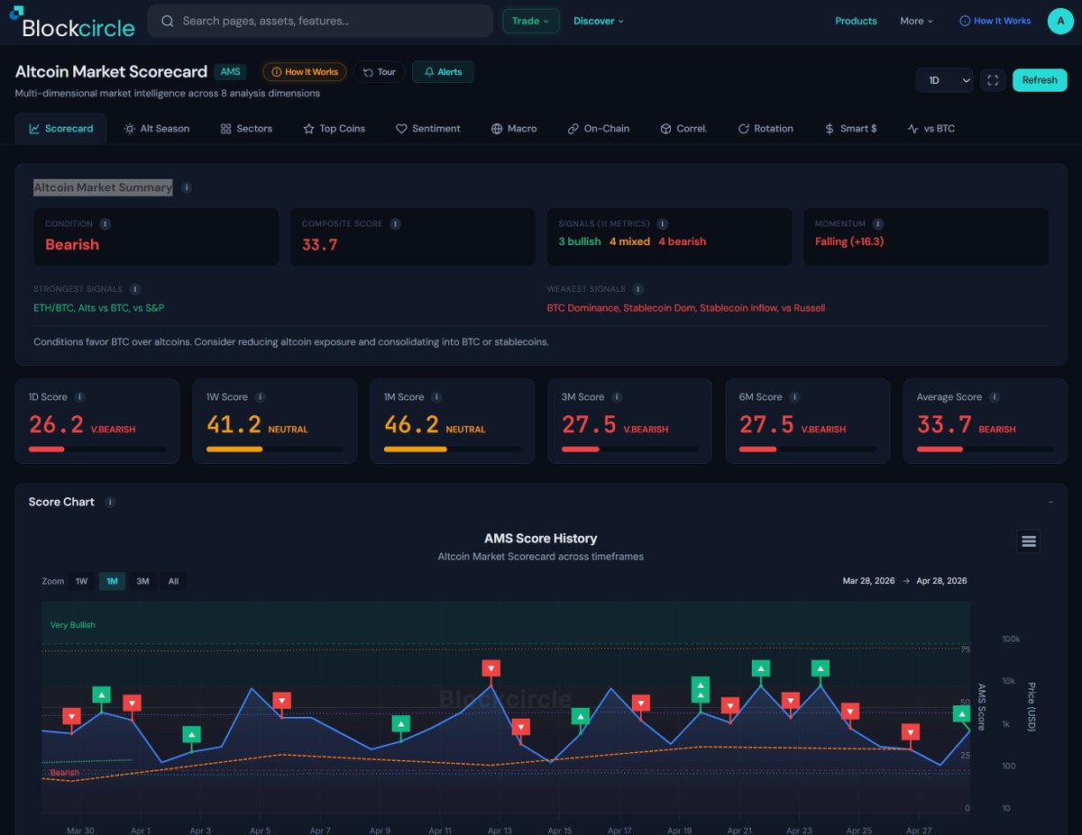
Task: Click the green buy marker near Apr 3
Action: point(191,734)
